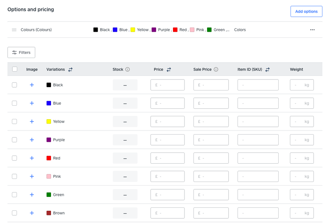The height and width of the screenshot is (223, 331).
Task: Select the Blue variation checkbox
Action: [15, 103]
